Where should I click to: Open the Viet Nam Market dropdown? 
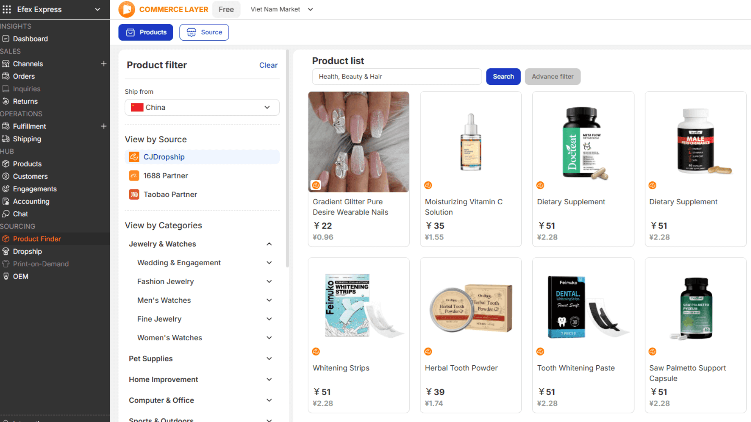click(282, 9)
